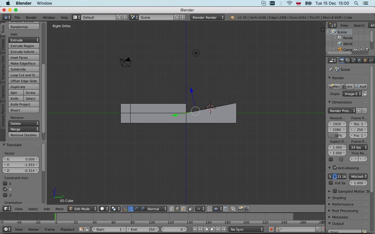The height and width of the screenshot is (234, 375).
Task: Click the Subdivide button
Action: (23, 69)
